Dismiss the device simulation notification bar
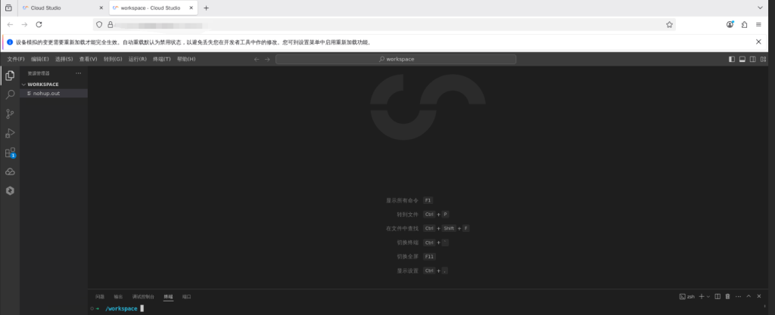This screenshot has width=775, height=315. click(x=758, y=42)
